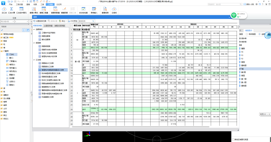Switch to 土建报表量 tab
The width and height of the screenshot is (271, 142).
tap(48, 26)
